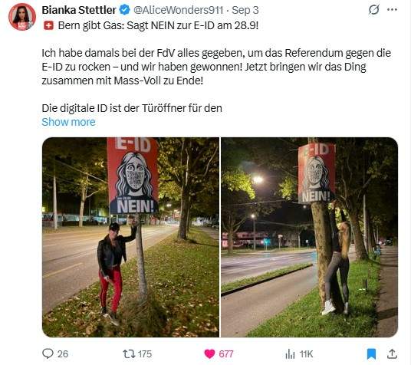Viewport: 411px width, 365px height.
Task: Click the Sep 3 timestamp
Action: pos(245,10)
